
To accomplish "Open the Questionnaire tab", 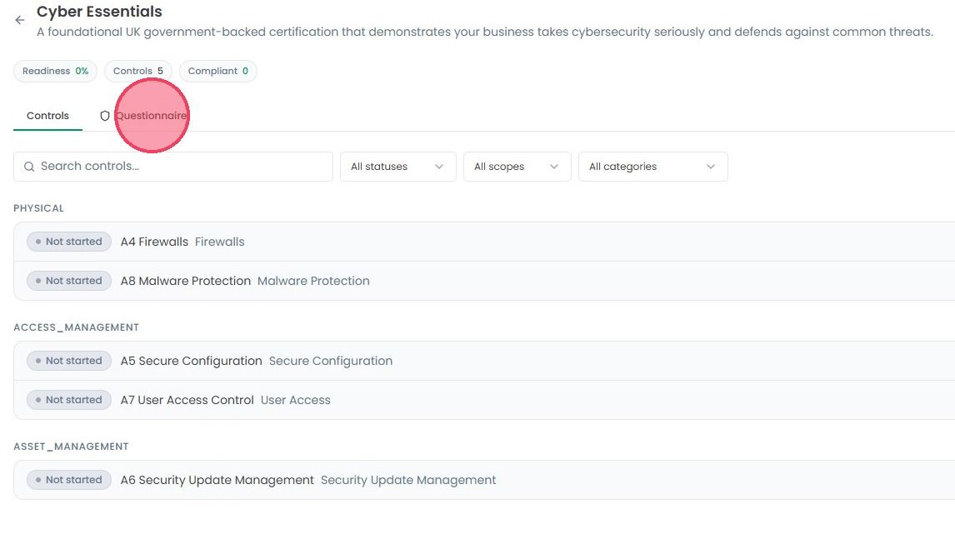I will click(143, 116).
